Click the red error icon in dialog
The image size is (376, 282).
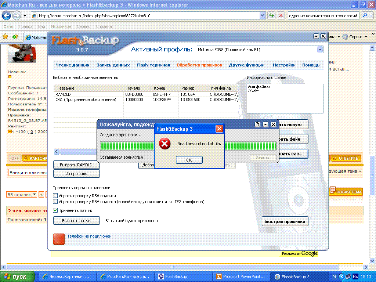coord(165,144)
